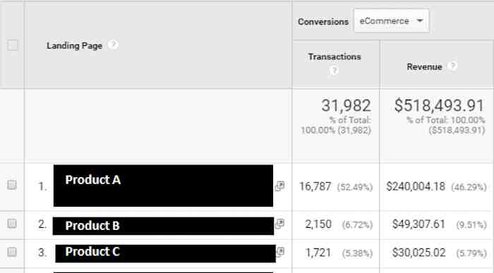Click Revenue column help icon

click(452, 66)
